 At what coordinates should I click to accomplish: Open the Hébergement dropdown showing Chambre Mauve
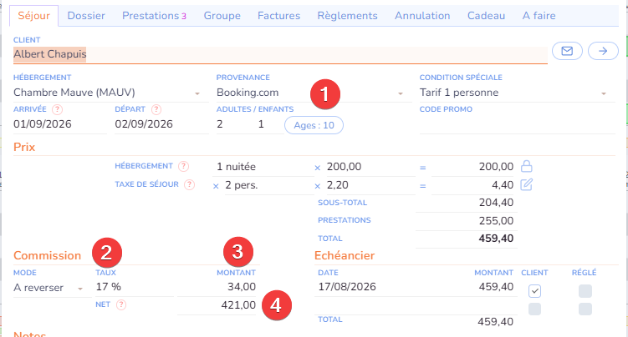108,93
